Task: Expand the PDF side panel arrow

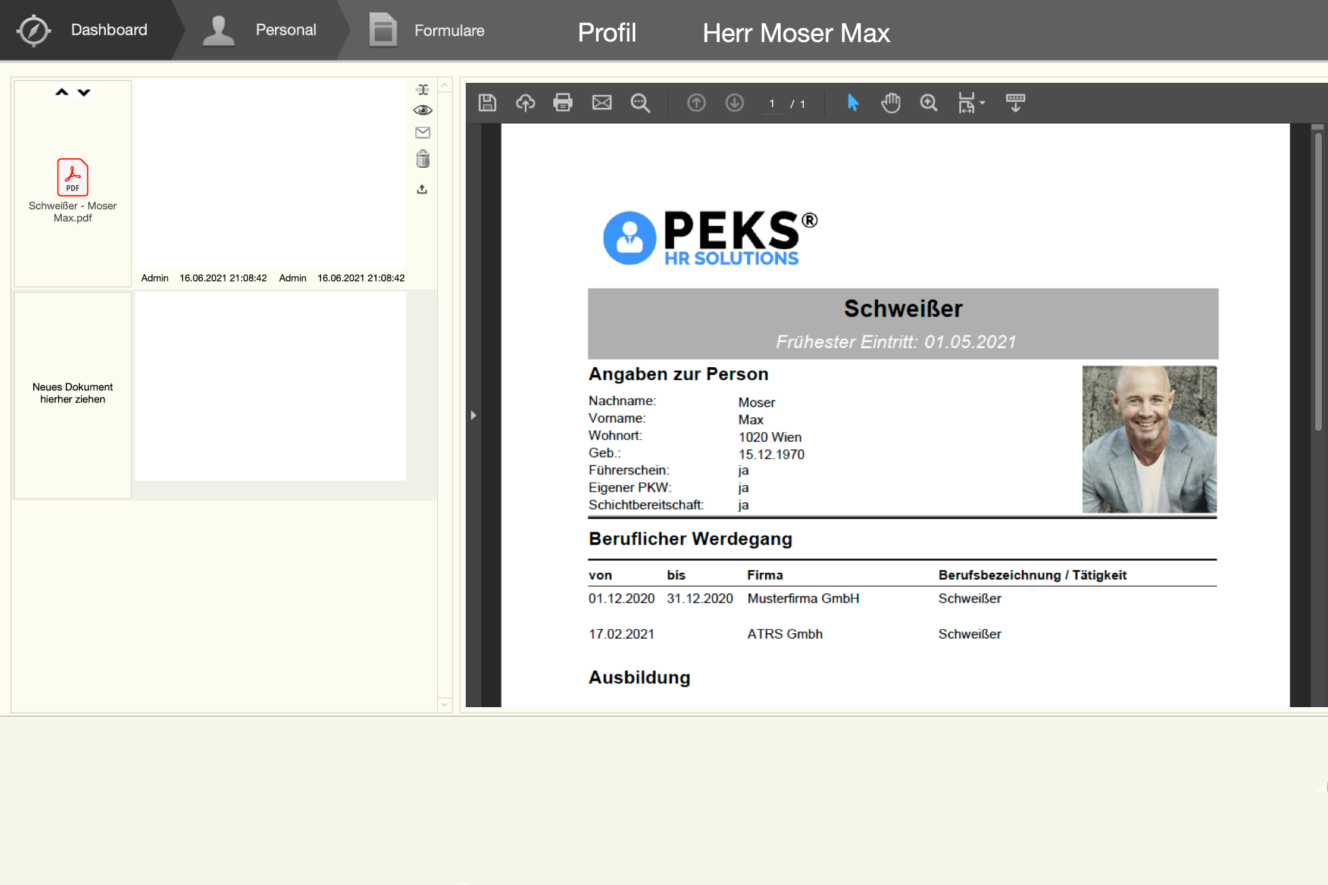Action: (473, 415)
